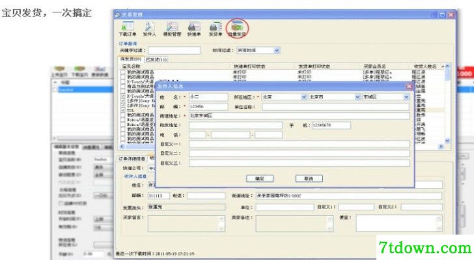Click the recipient 邮编 field showing 311113

point(159,196)
